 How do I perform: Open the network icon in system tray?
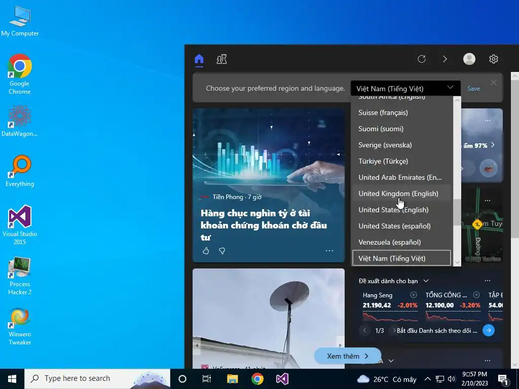pos(439,379)
